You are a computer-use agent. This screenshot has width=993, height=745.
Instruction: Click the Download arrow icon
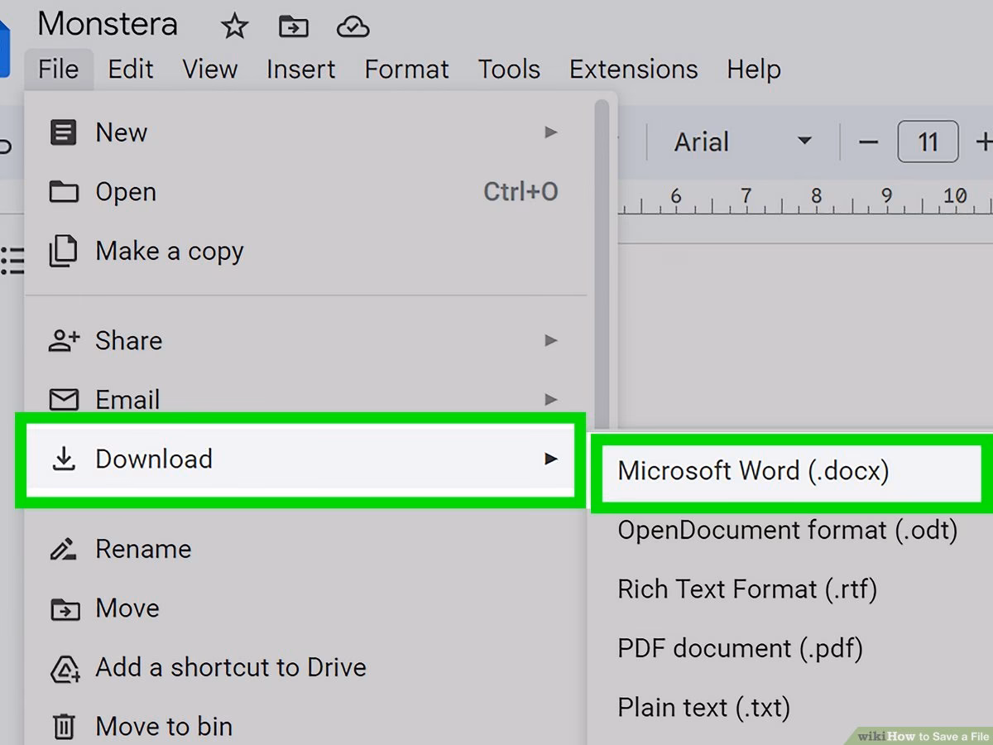point(64,459)
